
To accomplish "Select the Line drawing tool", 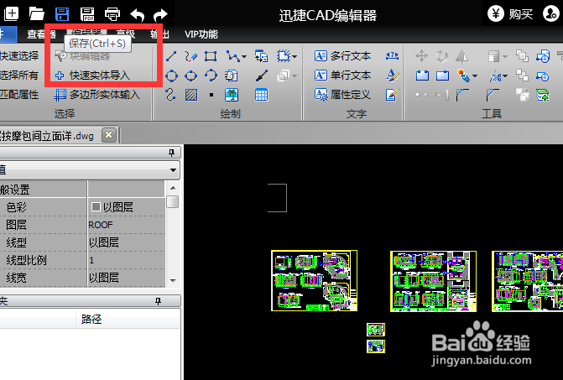I will coord(171,56).
